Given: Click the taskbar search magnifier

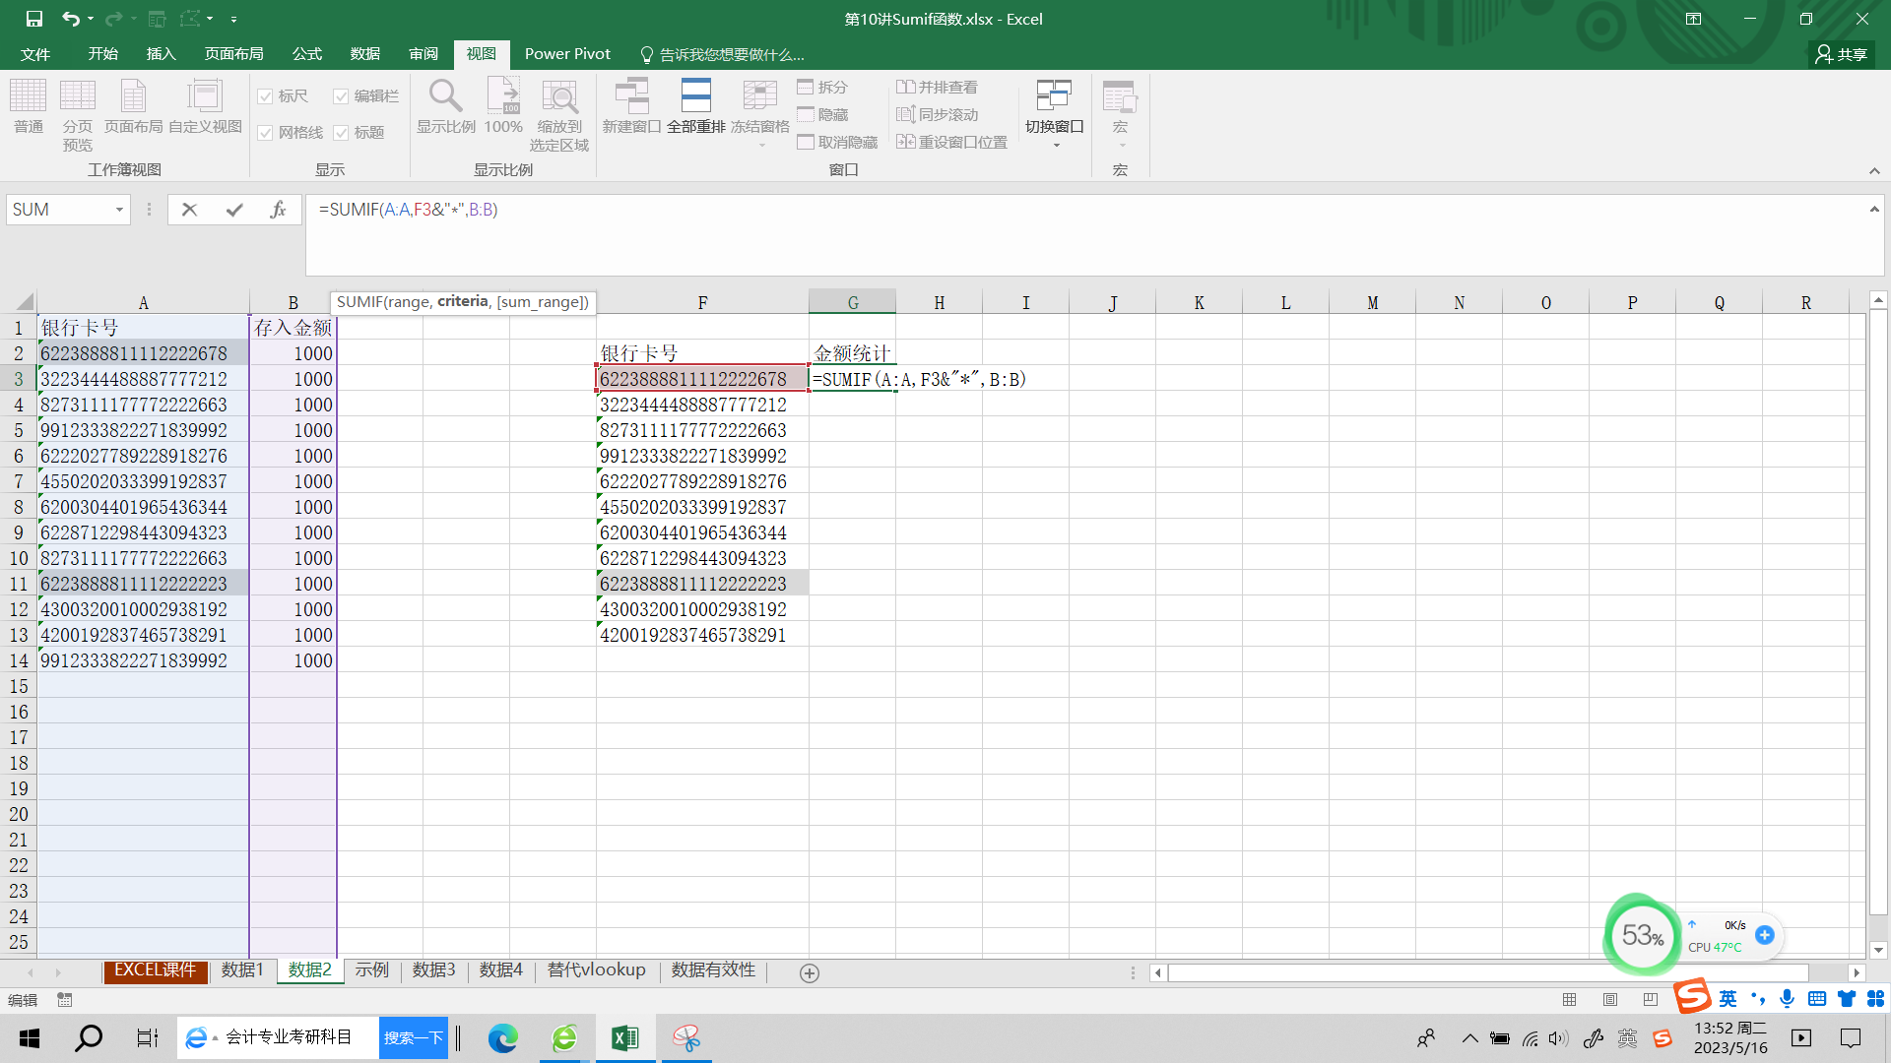Looking at the screenshot, I should coord(89,1038).
